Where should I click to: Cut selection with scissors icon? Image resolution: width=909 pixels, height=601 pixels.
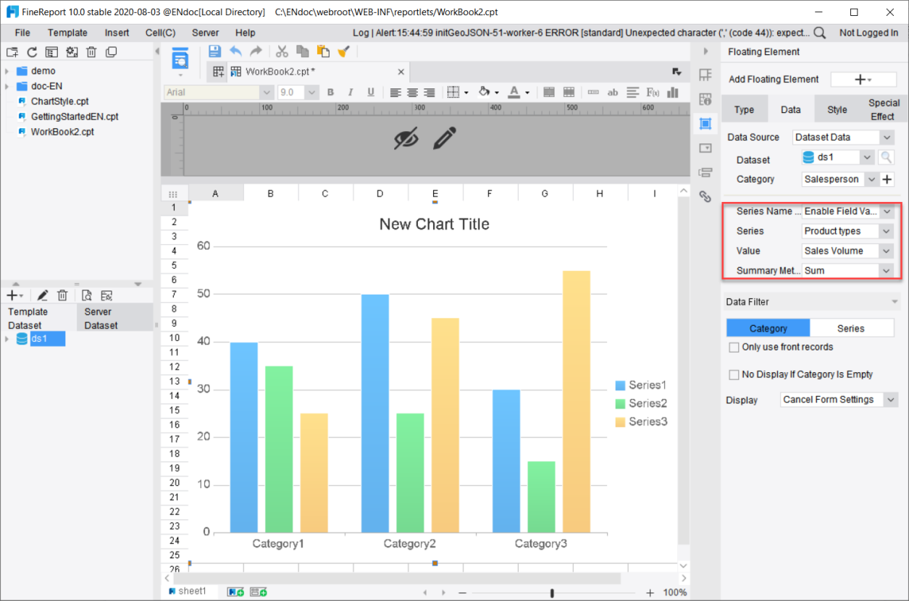click(x=282, y=51)
